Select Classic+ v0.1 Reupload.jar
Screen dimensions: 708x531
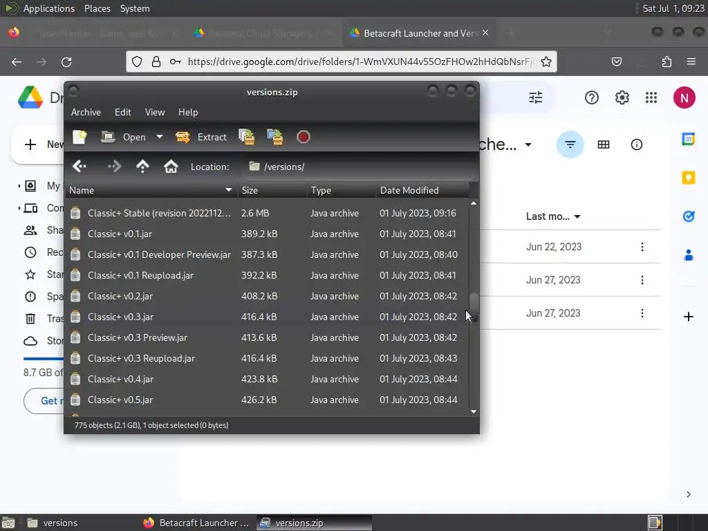coord(268,275)
